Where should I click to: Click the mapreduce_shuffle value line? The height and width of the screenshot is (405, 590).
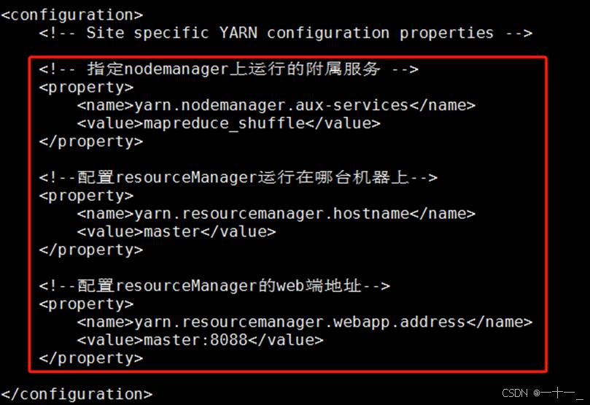point(229,123)
